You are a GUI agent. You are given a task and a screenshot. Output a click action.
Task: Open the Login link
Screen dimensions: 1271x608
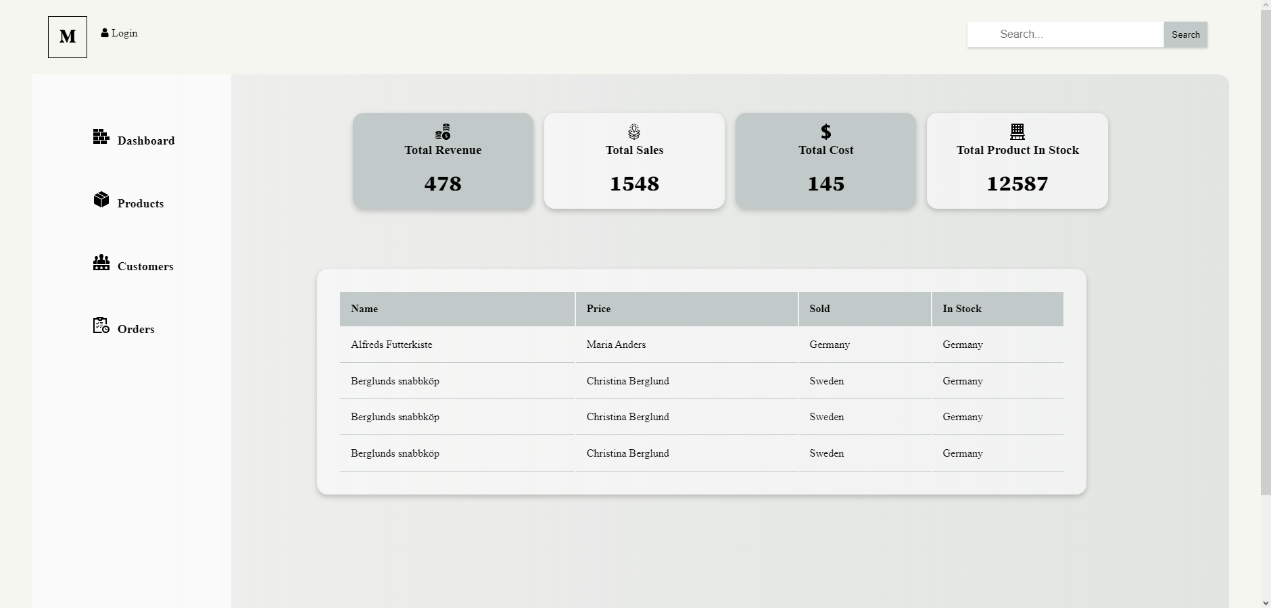(124, 33)
